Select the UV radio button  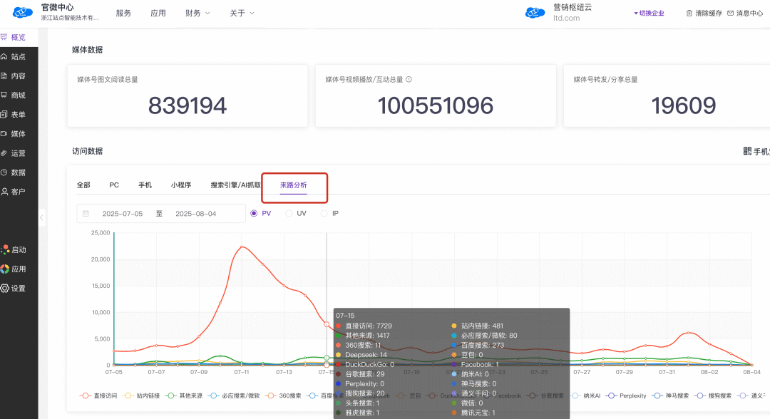(x=289, y=213)
